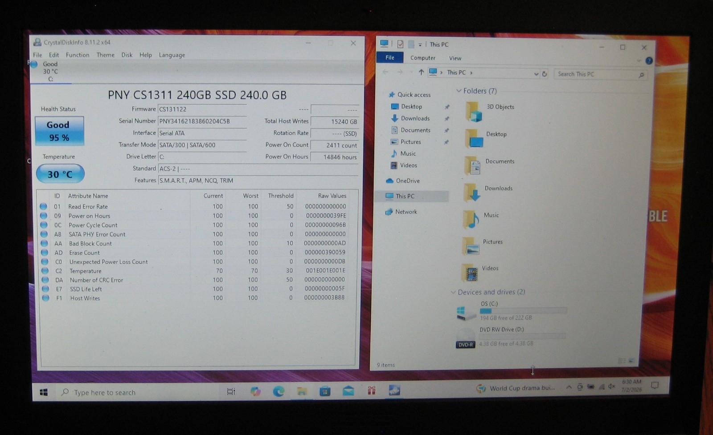This screenshot has height=435, width=713.
Task: Open the Edit menu in CrystalDiskInfo
Action: coord(54,55)
